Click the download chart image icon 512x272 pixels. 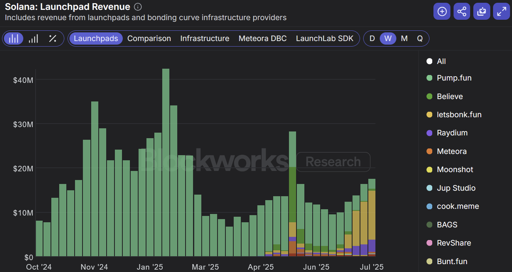click(482, 11)
